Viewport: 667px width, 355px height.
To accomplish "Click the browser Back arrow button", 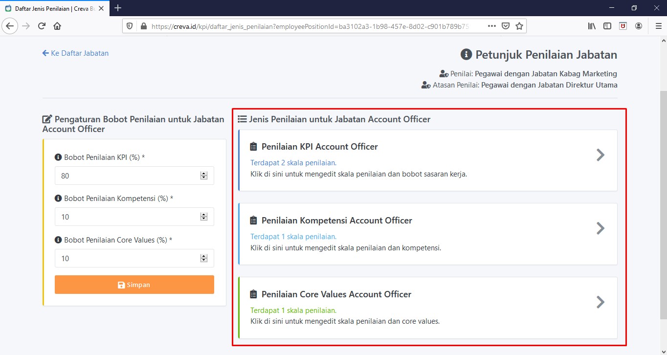I will point(10,26).
